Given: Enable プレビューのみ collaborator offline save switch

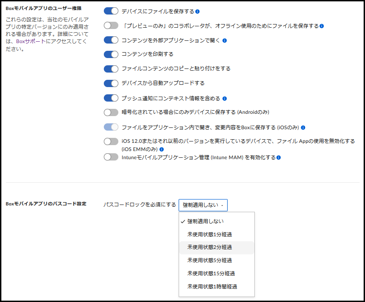Looking at the screenshot, I should 111,25.
